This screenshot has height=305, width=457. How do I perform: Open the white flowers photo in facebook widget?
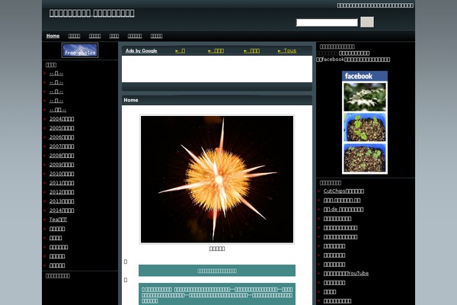pos(365,97)
